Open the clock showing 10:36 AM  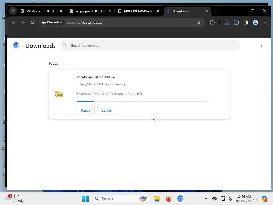pos(244,199)
